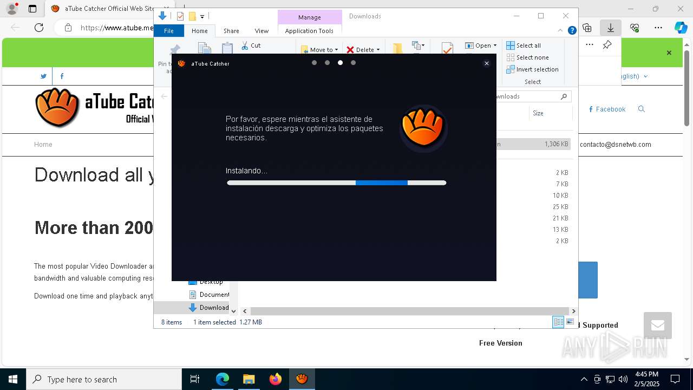Click navigation pane scroll down arrow
Screen dimensions: 693x390
pos(234,311)
